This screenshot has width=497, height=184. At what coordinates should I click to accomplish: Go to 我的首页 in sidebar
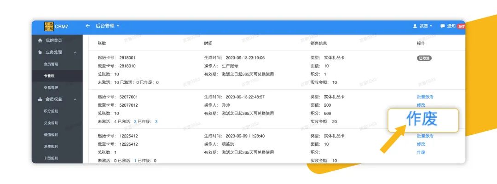[54, 40]
